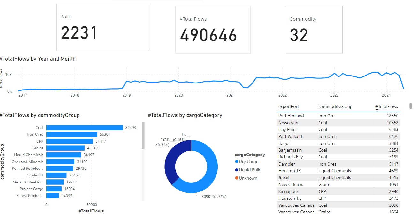The image size is (416, 223).
Task: Click the sort arrow under #TotalFlows header
Action: tap(377, 110)
